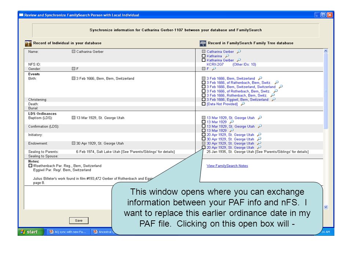The width and height of the screenshot is (352, 264).
Task: Click 3 Feb 1666, Eggiwil, Bern, Switzerland link text
Action: (x=237, y=99)
